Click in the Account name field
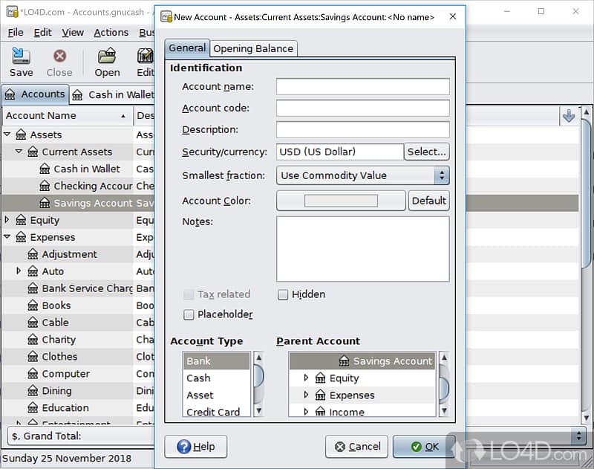This screenshot has height=469, width=594. coord(362,87)
